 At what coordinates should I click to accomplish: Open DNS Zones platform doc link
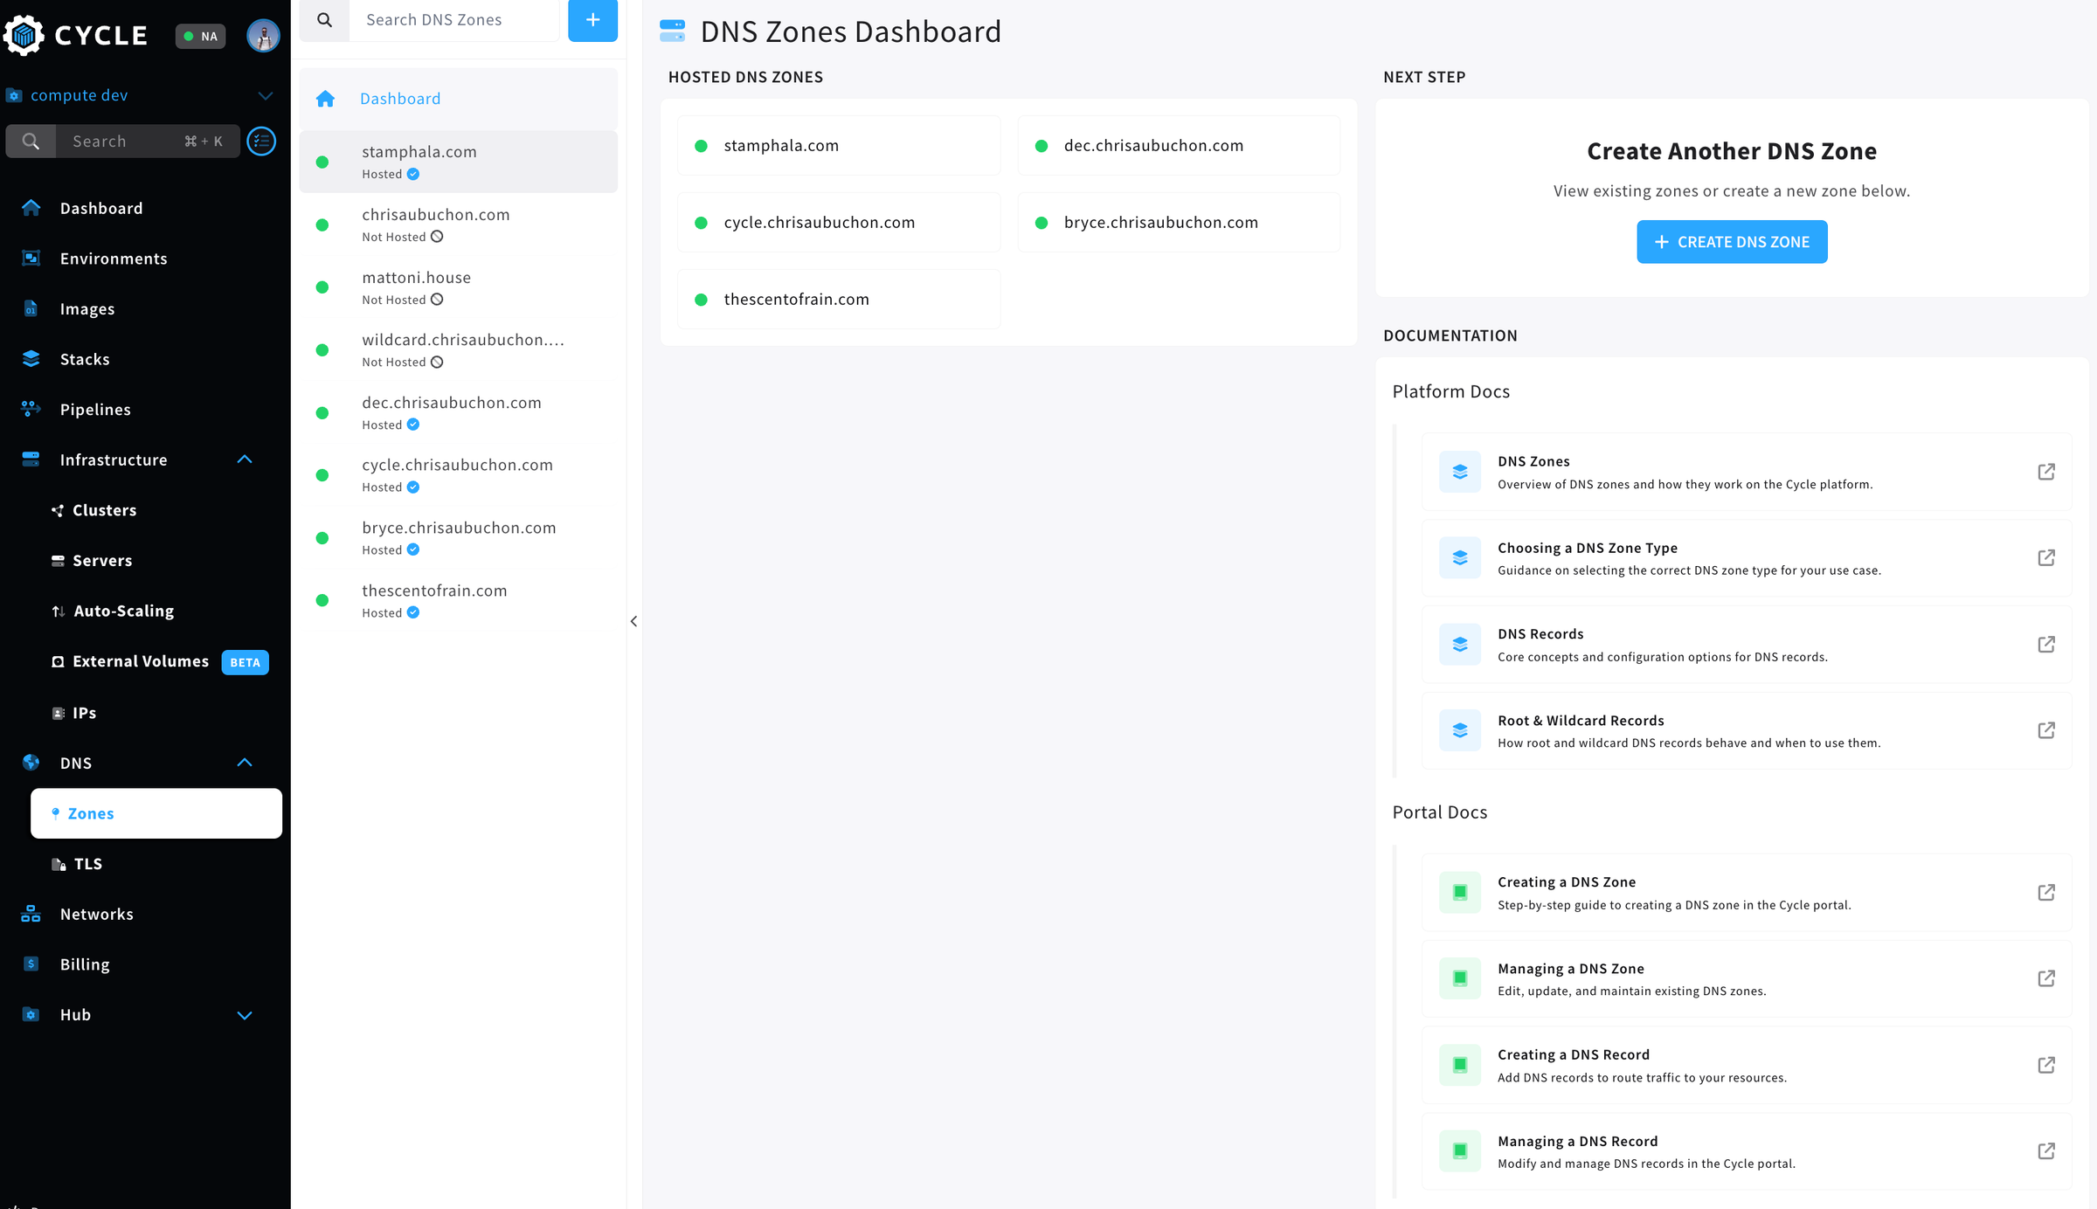1746,472
